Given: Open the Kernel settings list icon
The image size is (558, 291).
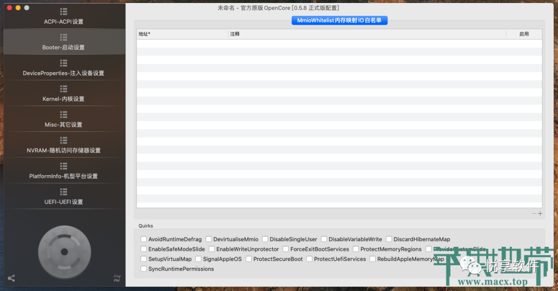Looking at the screenshot, I should (x=64, y=89).
